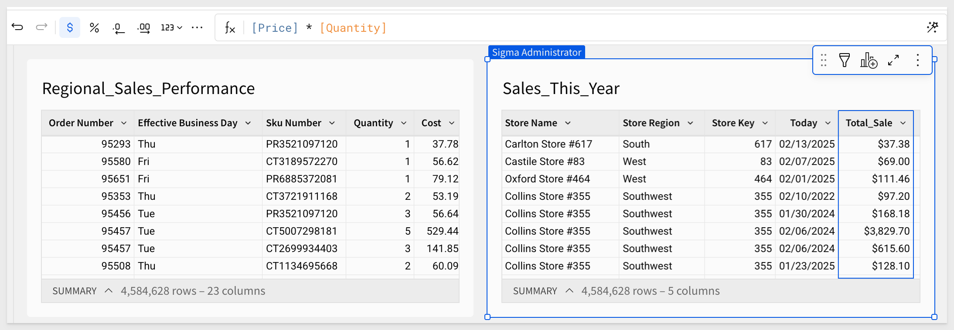This screenshot has width=954, height=330.
Task: Expand the Regional_Sales_Performance summary bar
Action: (109, 291)
